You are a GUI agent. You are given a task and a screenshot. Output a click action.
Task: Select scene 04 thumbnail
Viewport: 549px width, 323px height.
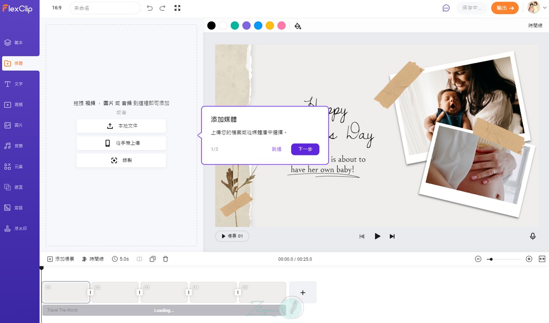[213, 293]
